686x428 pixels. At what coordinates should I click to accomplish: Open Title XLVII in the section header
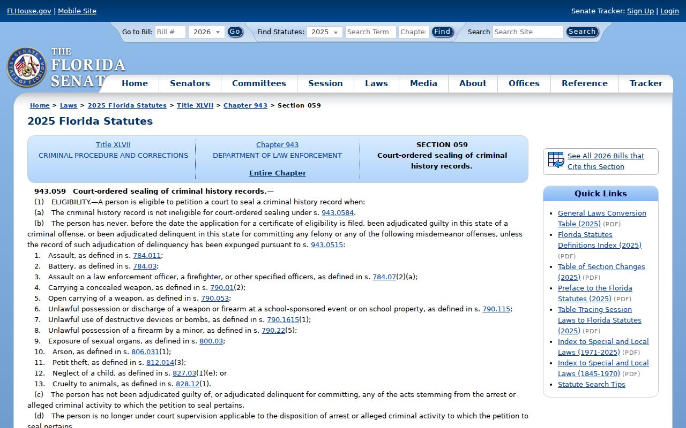113,145
